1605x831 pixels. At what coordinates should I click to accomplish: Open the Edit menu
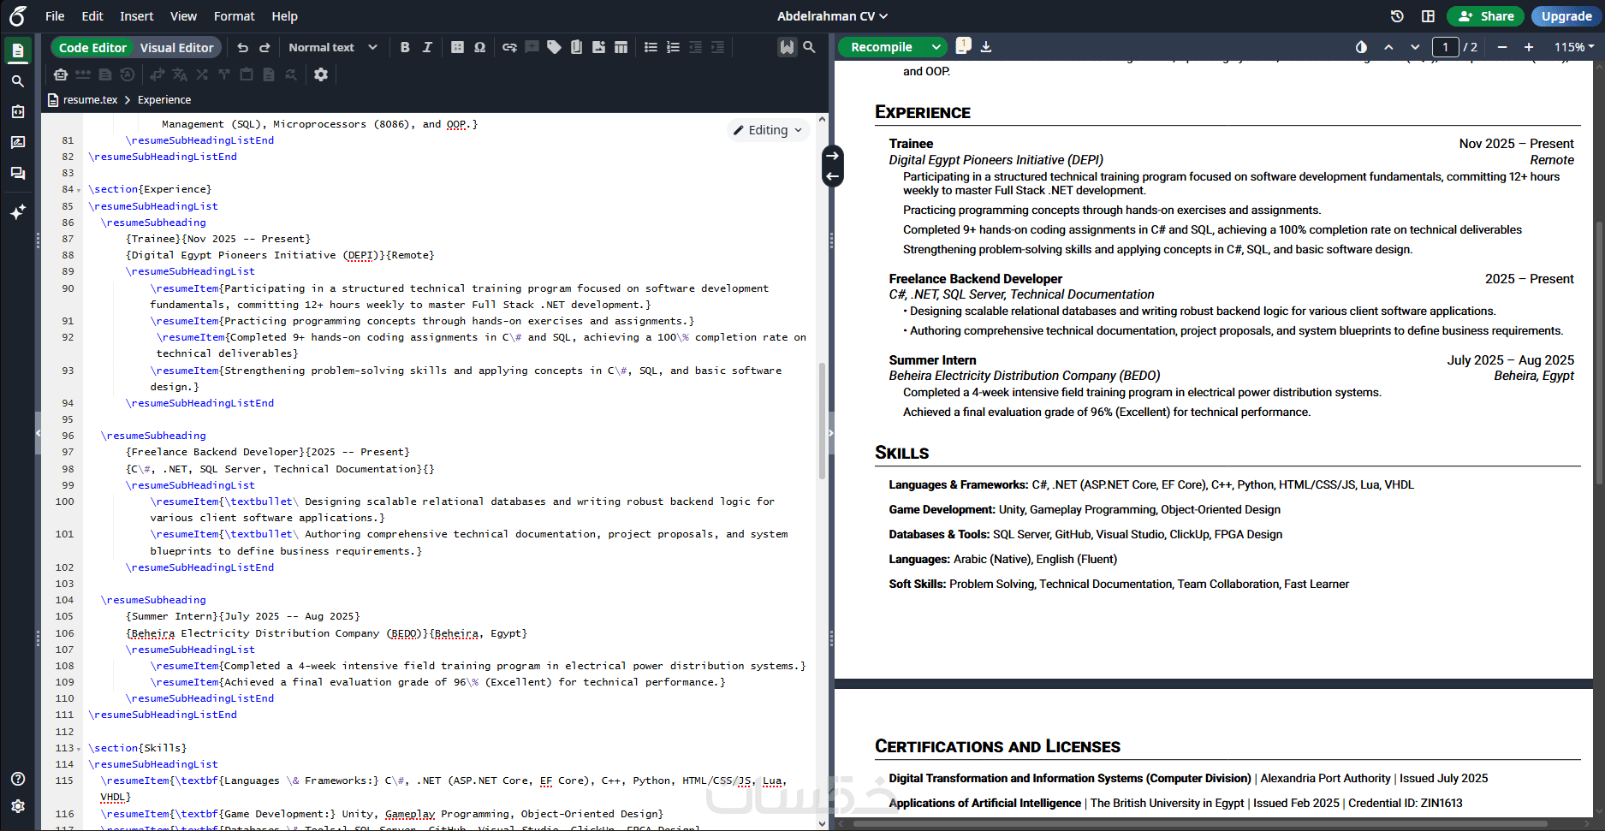coord(92,16)
